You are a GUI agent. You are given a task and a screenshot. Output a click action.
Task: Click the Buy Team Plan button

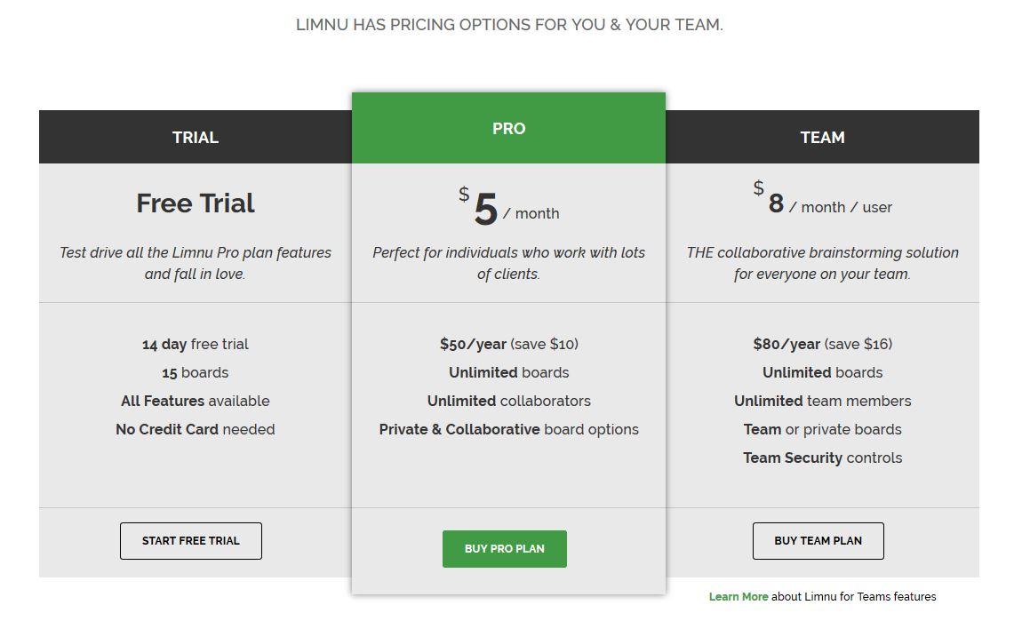pyautogui.click(x=818, y=541)
